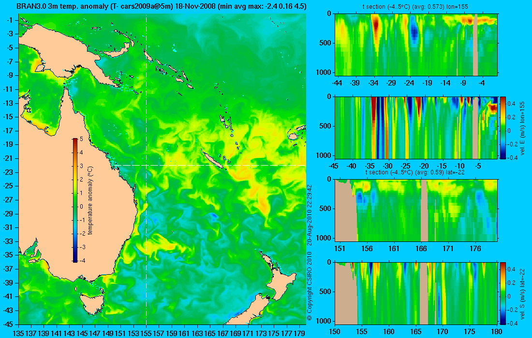Open the lat=-22 temperature section plot

pyautogui.click(x=416, y=211)
